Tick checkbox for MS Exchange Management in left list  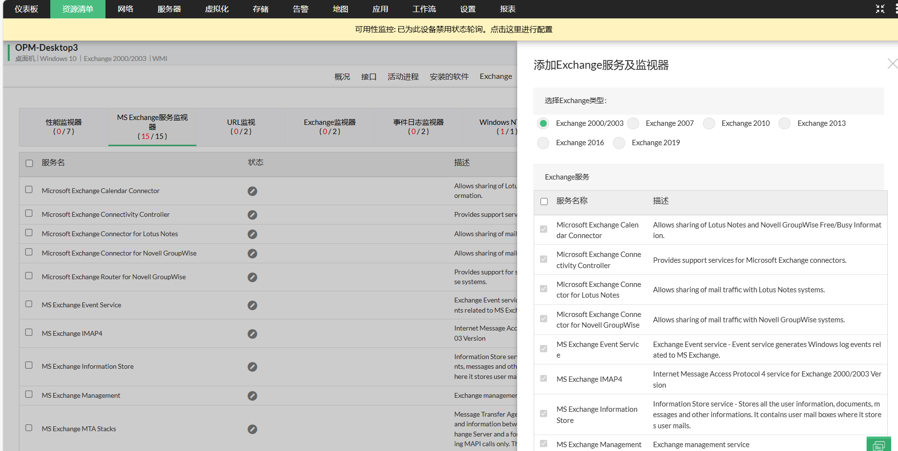(x=29, y=394)
